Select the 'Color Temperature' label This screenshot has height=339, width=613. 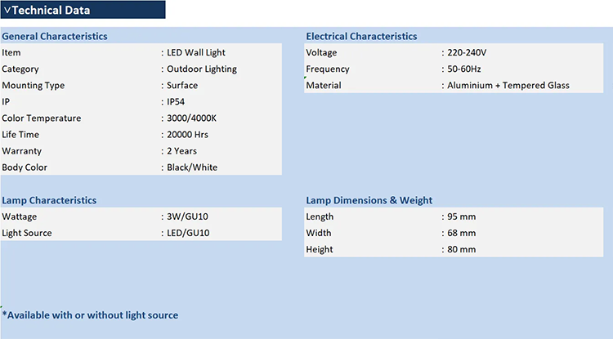(x=42, y=118)
